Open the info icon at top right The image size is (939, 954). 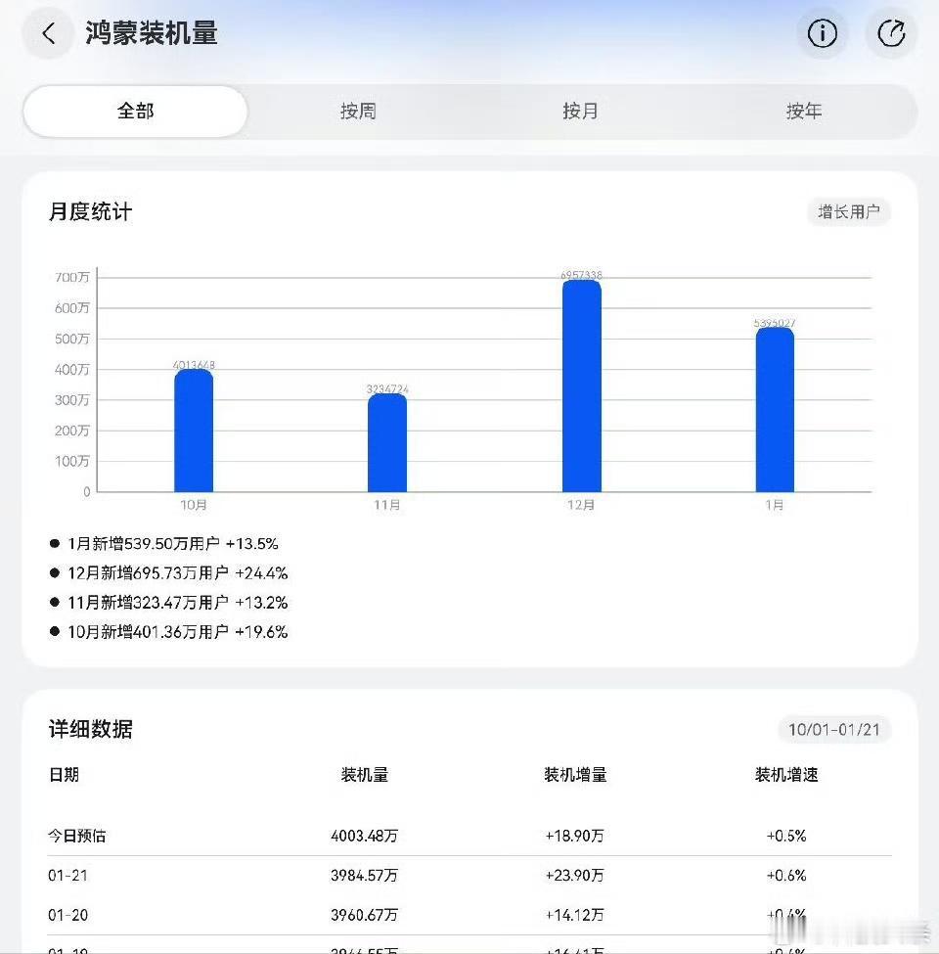pos(822,33)
